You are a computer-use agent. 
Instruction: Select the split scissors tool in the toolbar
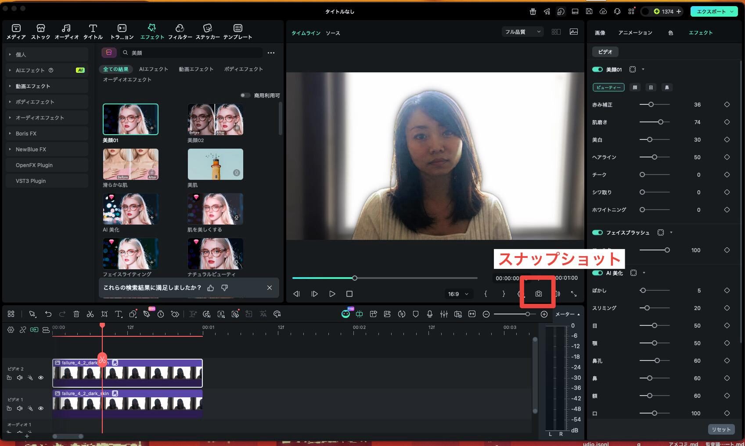(90, 314)
